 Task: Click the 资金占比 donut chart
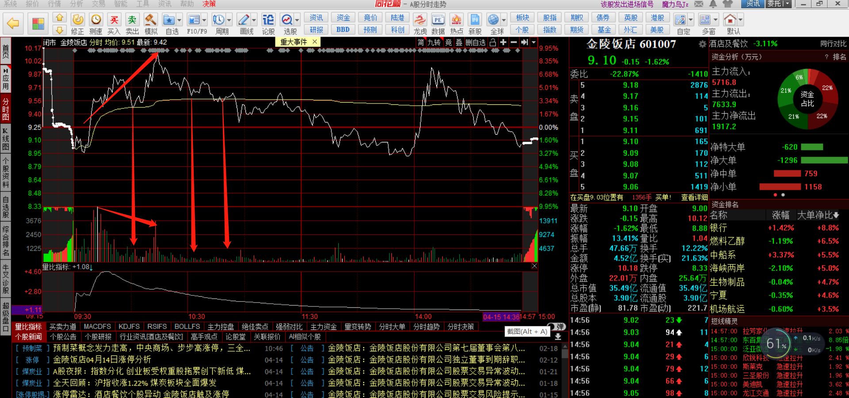point(807,99)
